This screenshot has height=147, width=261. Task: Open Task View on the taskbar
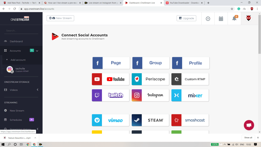[21, 144]
